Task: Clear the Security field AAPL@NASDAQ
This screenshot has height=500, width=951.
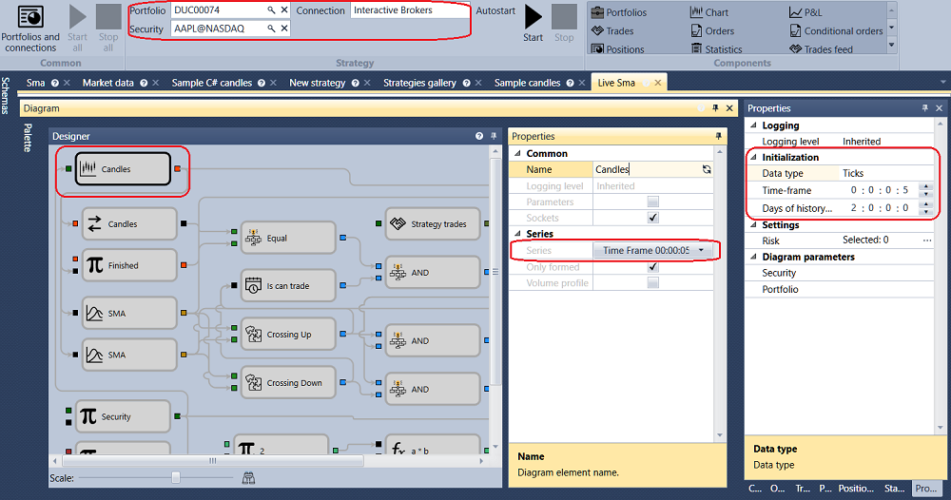Action: point(283,29)
